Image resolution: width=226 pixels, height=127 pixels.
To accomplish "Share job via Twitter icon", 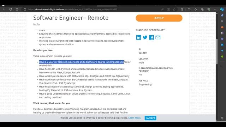I will point(145,37).
